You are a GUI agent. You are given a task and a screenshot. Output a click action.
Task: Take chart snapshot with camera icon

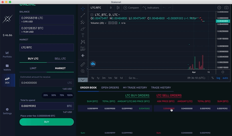point(226,8)
